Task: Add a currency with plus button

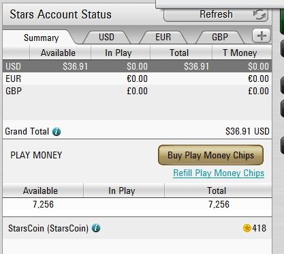Action: point(262,36)
